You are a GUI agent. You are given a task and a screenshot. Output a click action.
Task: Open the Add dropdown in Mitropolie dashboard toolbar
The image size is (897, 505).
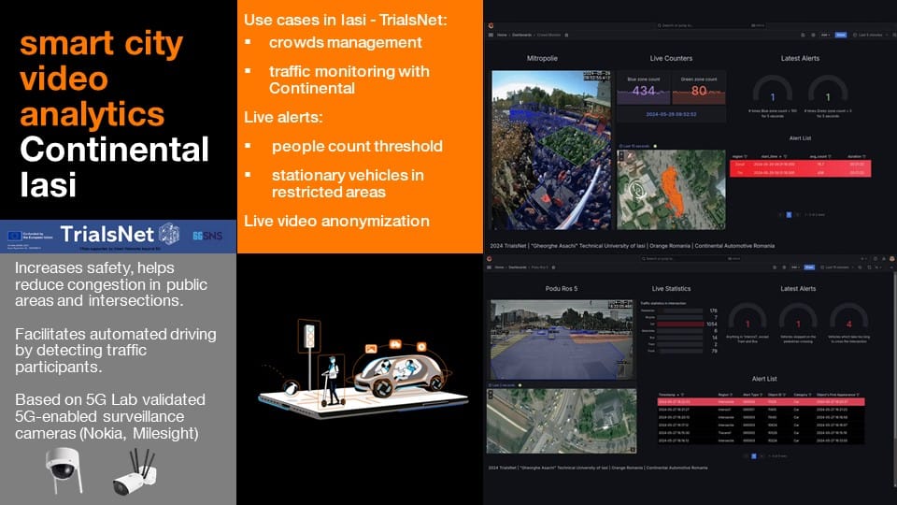[825, 35]
